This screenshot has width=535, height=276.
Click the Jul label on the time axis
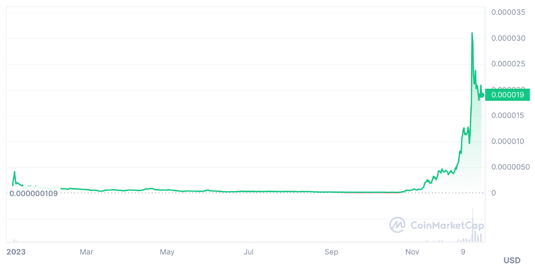coord(249,252)
